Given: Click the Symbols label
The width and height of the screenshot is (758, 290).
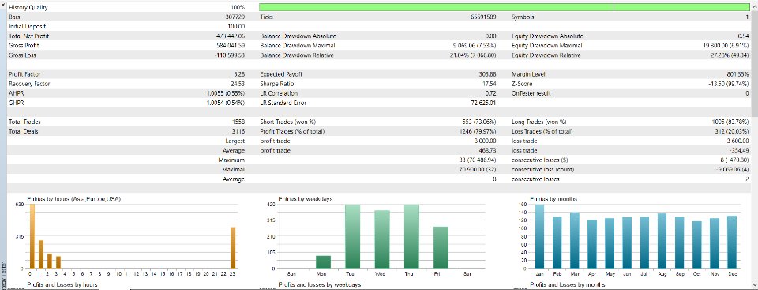Looking at the screenshot, I should (523, 17).
